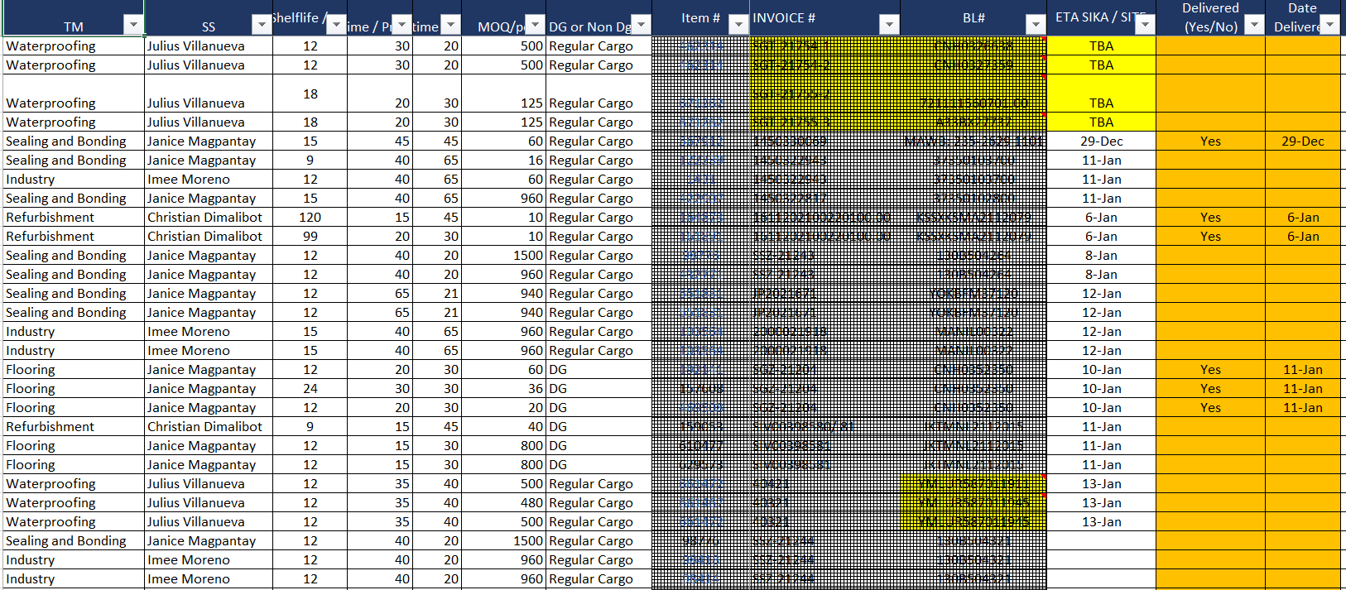The width and height of the screenshot is (1346, 590).
Task: Open the Delivered (Yes/No) filter dropdown
Action: 1255,26
